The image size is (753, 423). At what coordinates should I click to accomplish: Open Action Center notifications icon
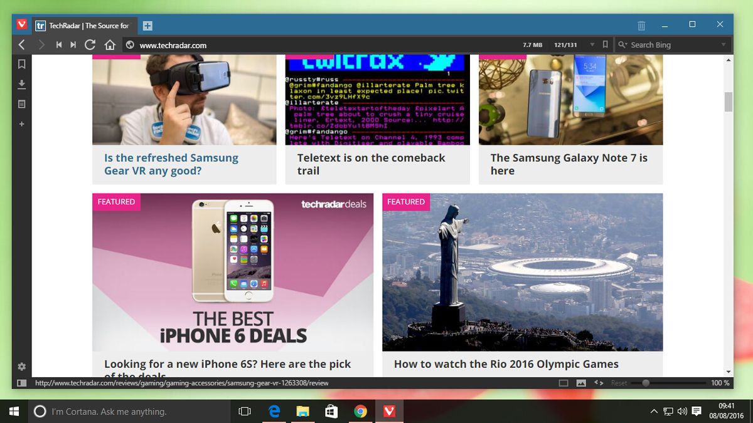click(697, 412)
